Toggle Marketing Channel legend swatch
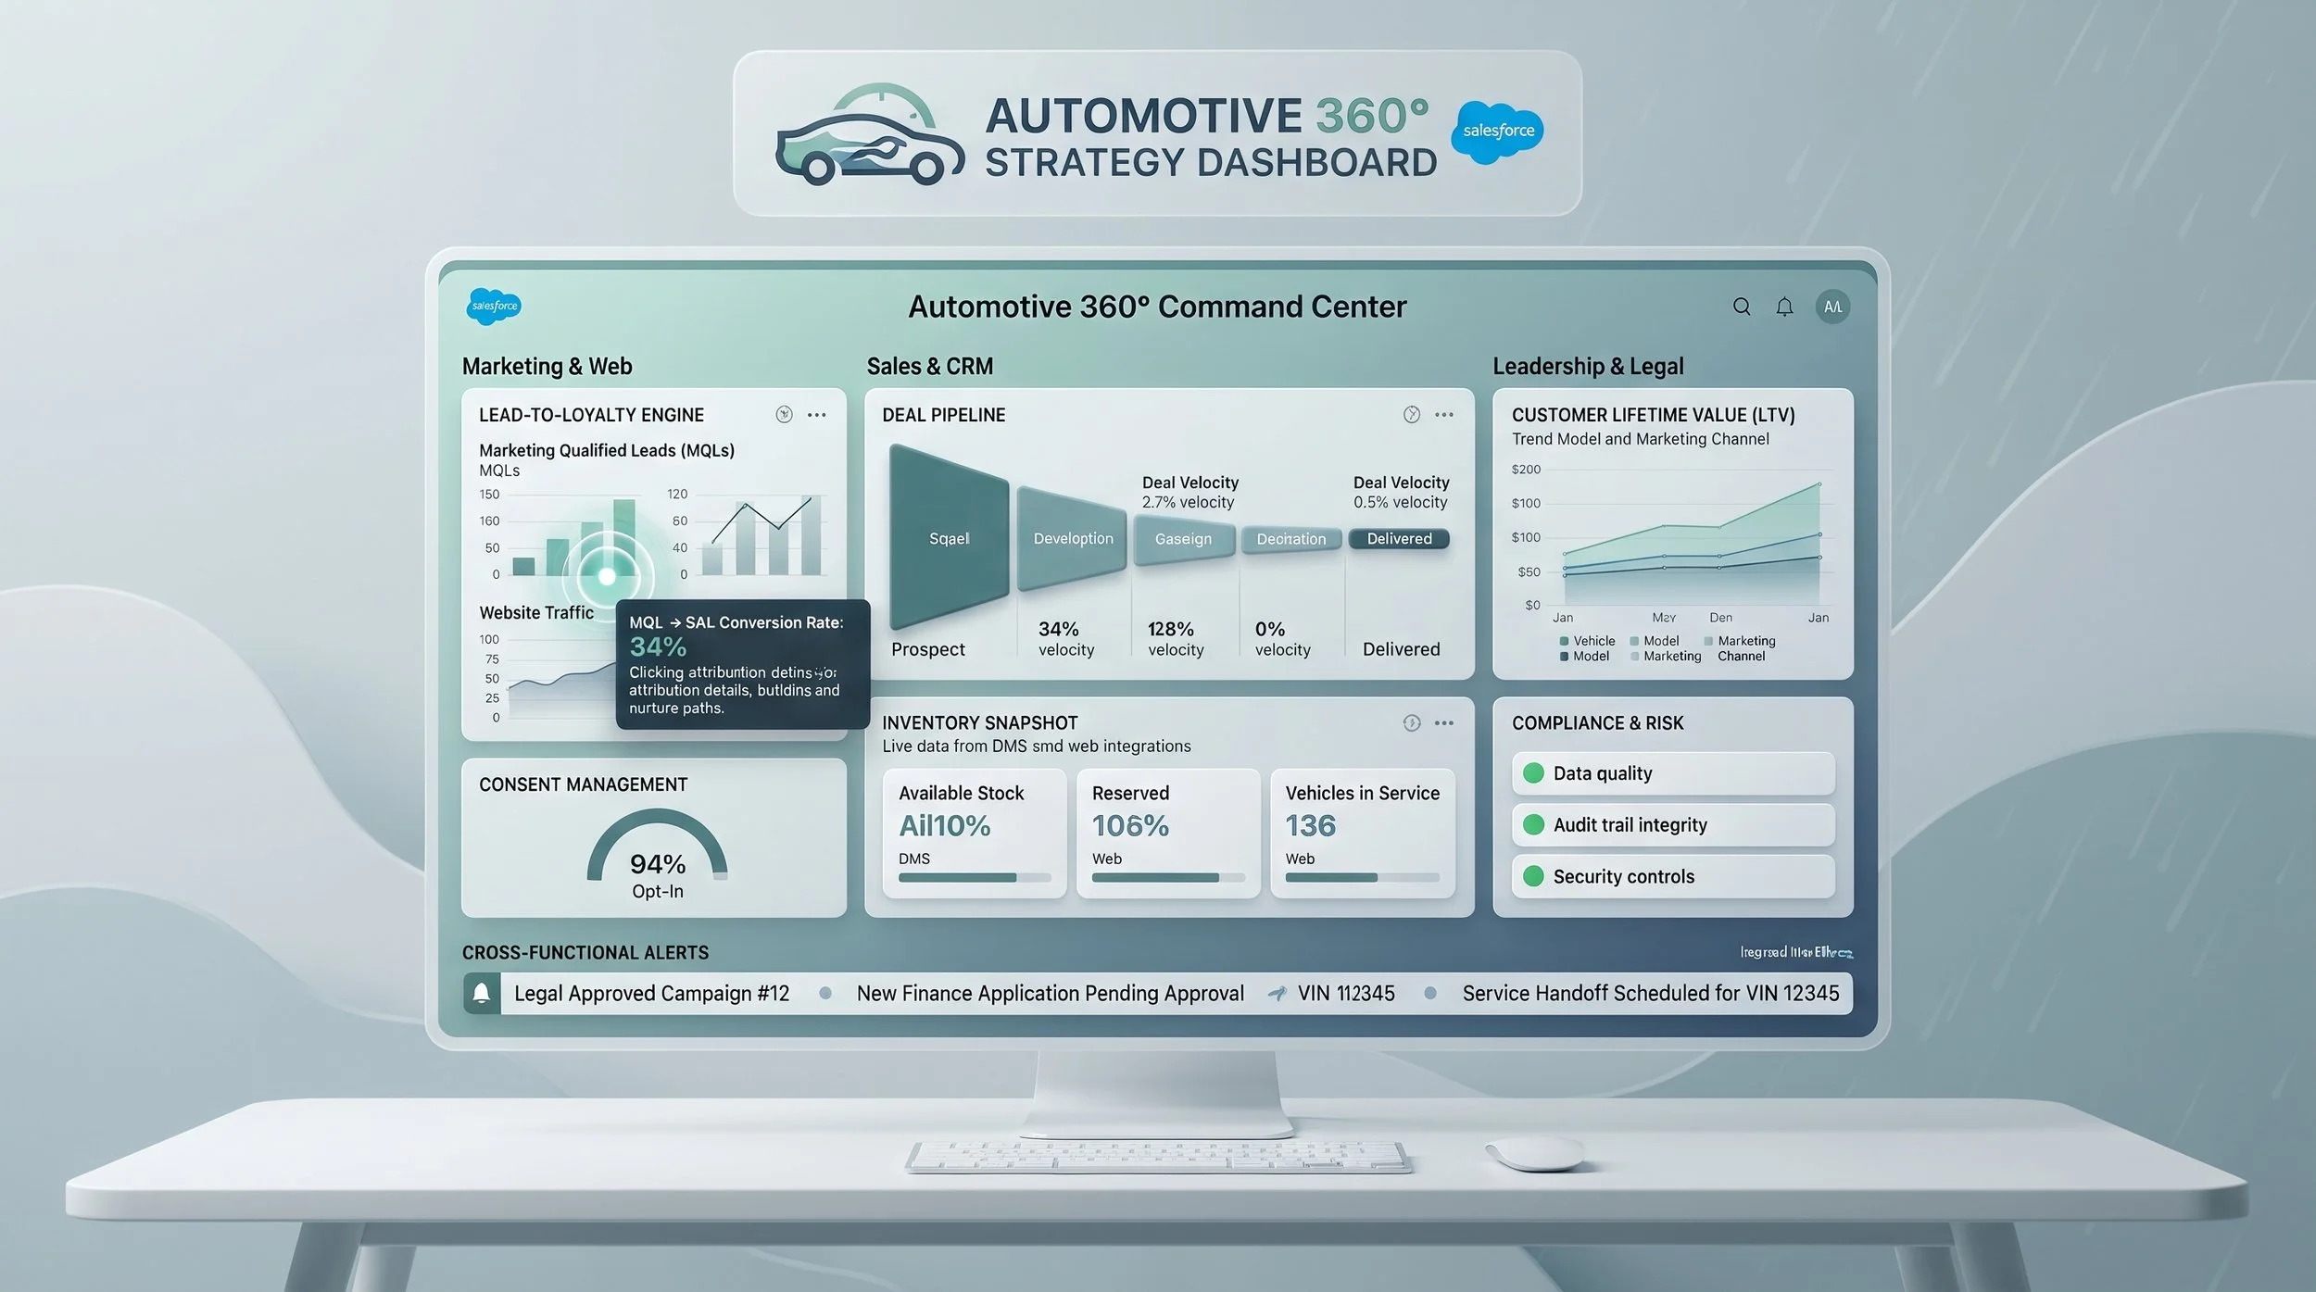This screenshot has height=1292, width=2316. click(x=1708, y=641)
